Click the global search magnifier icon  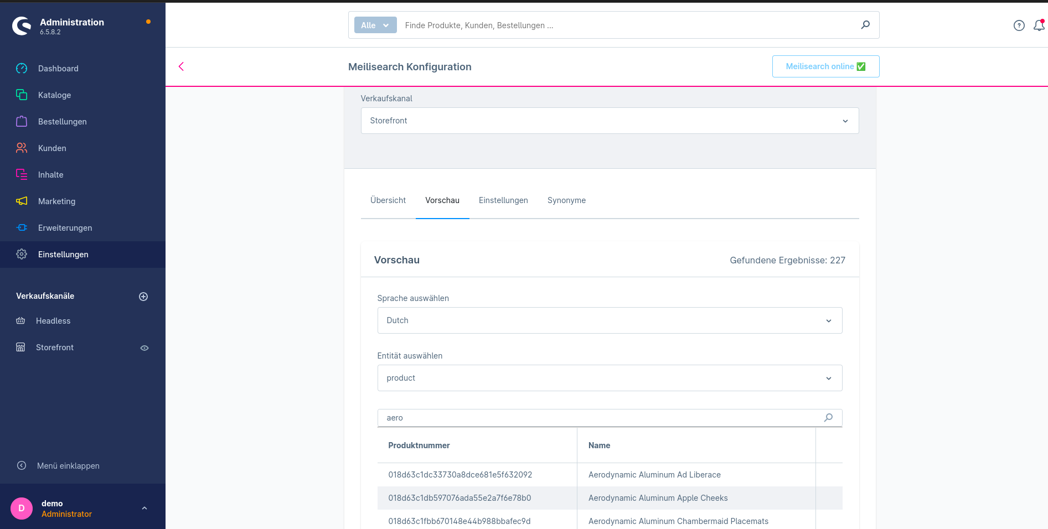(865, 25)
